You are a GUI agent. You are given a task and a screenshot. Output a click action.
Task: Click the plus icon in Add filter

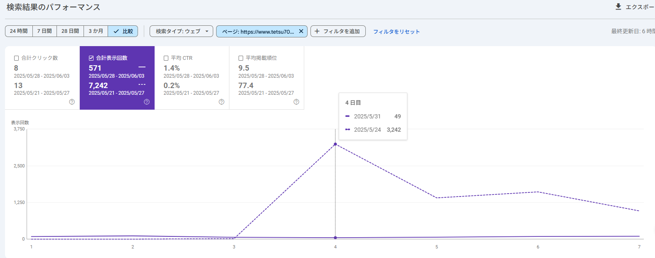[x=317, y=31]
